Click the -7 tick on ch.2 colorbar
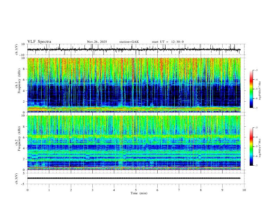The width and height of the screenshot is (275, 213). pyautogui.click(x=256, y=166)
